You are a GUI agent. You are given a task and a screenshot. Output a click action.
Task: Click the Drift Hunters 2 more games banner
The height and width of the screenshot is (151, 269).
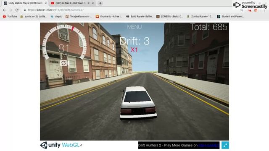(x=179, y=145)
